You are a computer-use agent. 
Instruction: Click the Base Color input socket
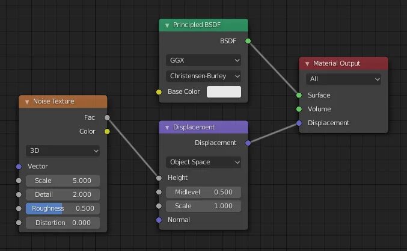(x=159, y=92)
